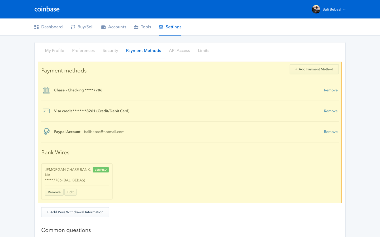
Task: Click the Add Payment Method button
Action: click(x=314, y=69)
